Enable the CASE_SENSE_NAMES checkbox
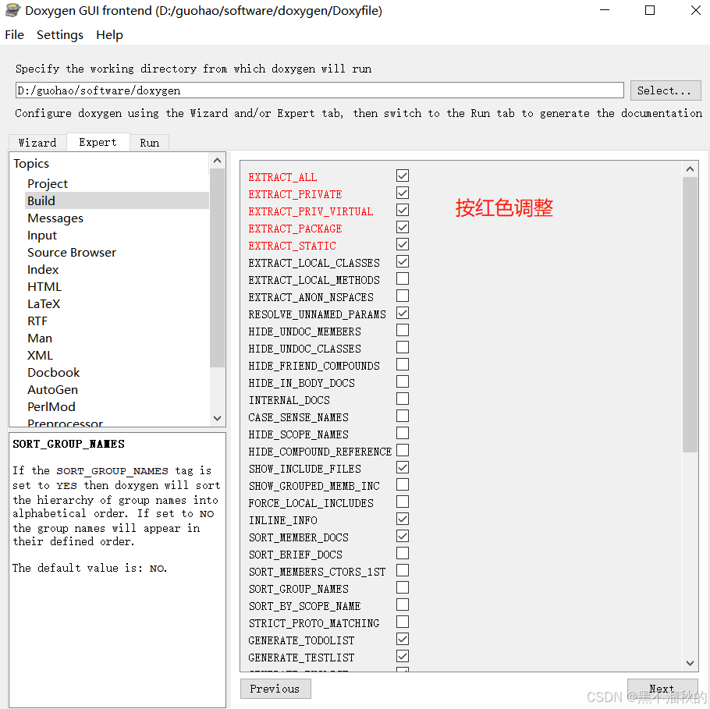The width and height of the screenshot is (710, 709). pyautogui.click(x=403, y=416)
